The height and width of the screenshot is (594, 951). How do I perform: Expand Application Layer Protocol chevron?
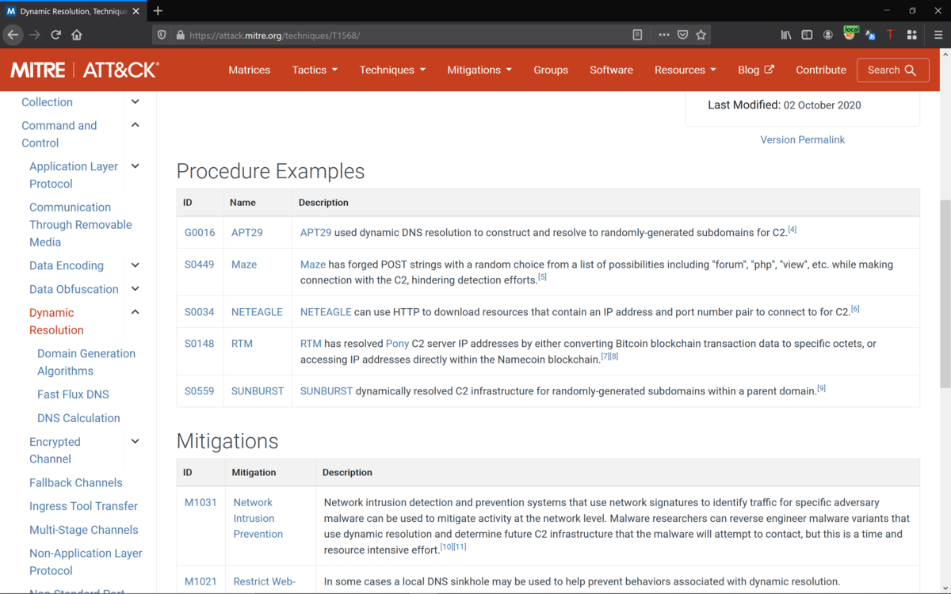click(135, 166)
